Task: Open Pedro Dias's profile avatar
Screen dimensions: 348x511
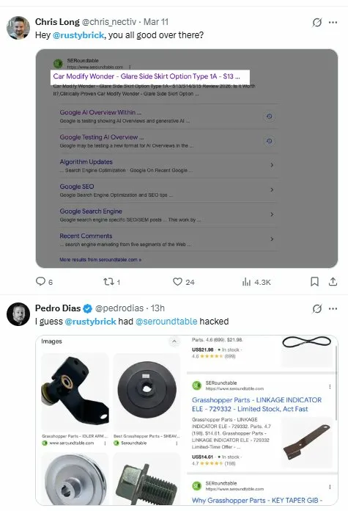Action: tap(18, 314)
